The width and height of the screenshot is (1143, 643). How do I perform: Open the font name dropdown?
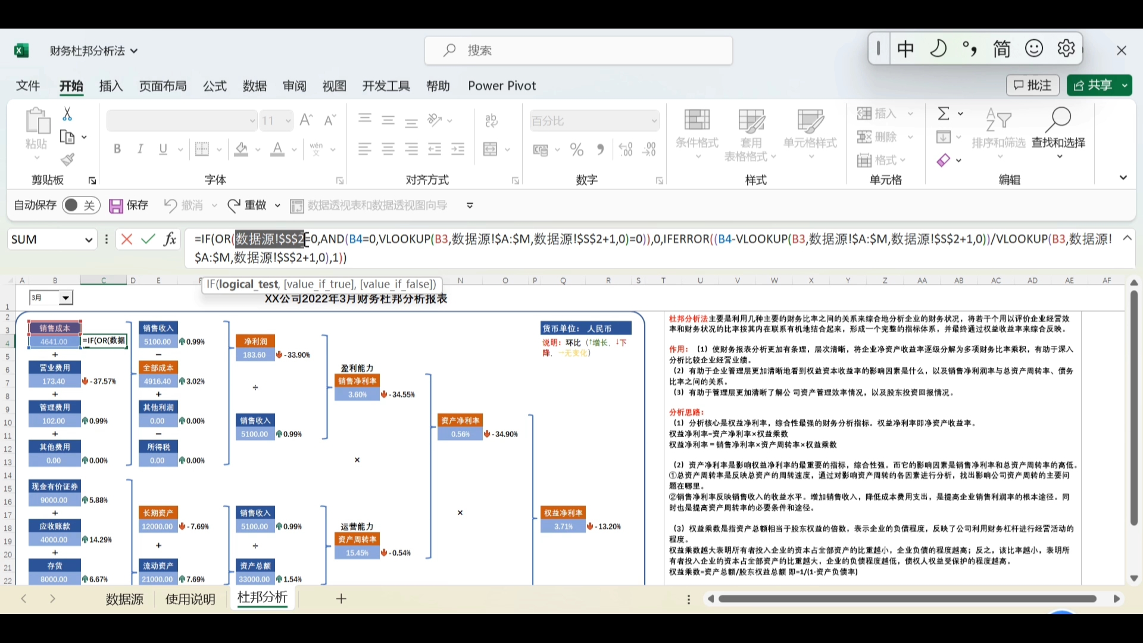252,121
